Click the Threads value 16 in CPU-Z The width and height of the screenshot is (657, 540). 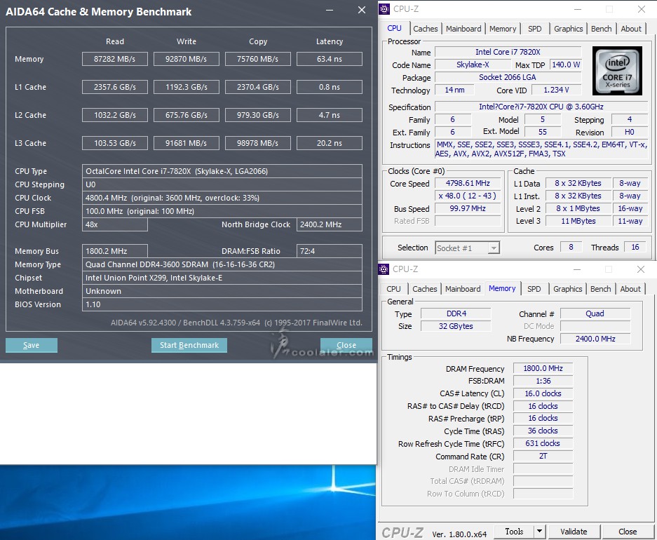pyautogui.click(x=635, y=247)
